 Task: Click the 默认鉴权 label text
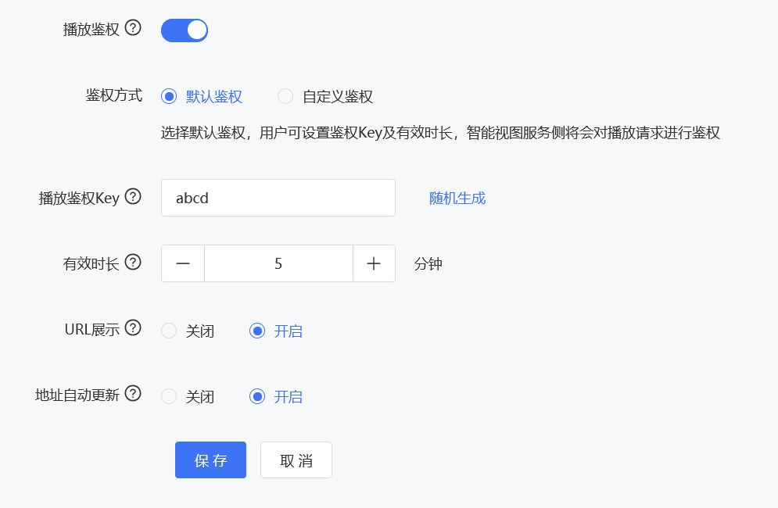point(214,97)
